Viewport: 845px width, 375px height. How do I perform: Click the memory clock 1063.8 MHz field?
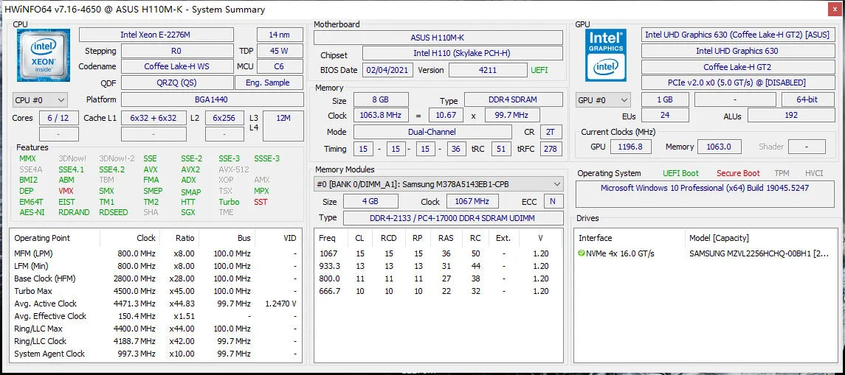click(x=381, y=116)
